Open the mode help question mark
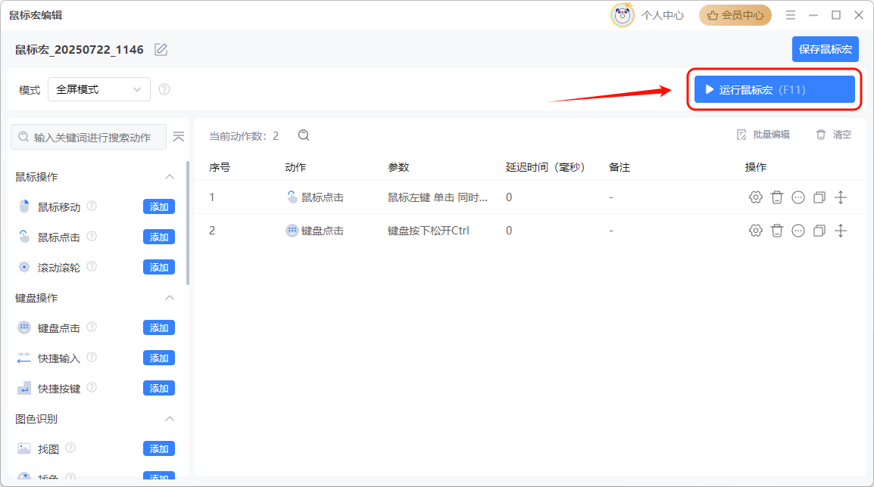This screenshot has width=874, height=487. pyautogui.click(x=164, y=89)
